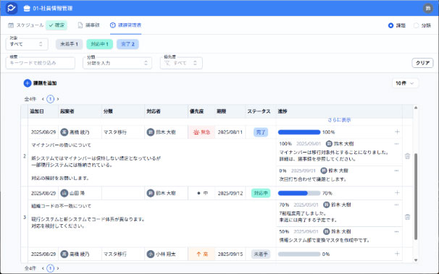Click 小林 翔太 assignee avatar
Viewport: 439px width, 274px height.
151,254
